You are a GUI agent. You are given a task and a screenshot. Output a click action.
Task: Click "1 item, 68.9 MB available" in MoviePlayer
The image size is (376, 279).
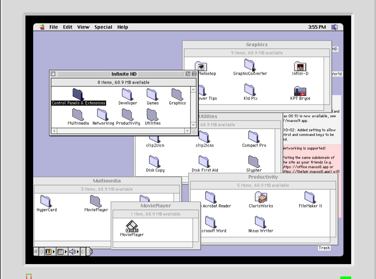click(156, 214)
